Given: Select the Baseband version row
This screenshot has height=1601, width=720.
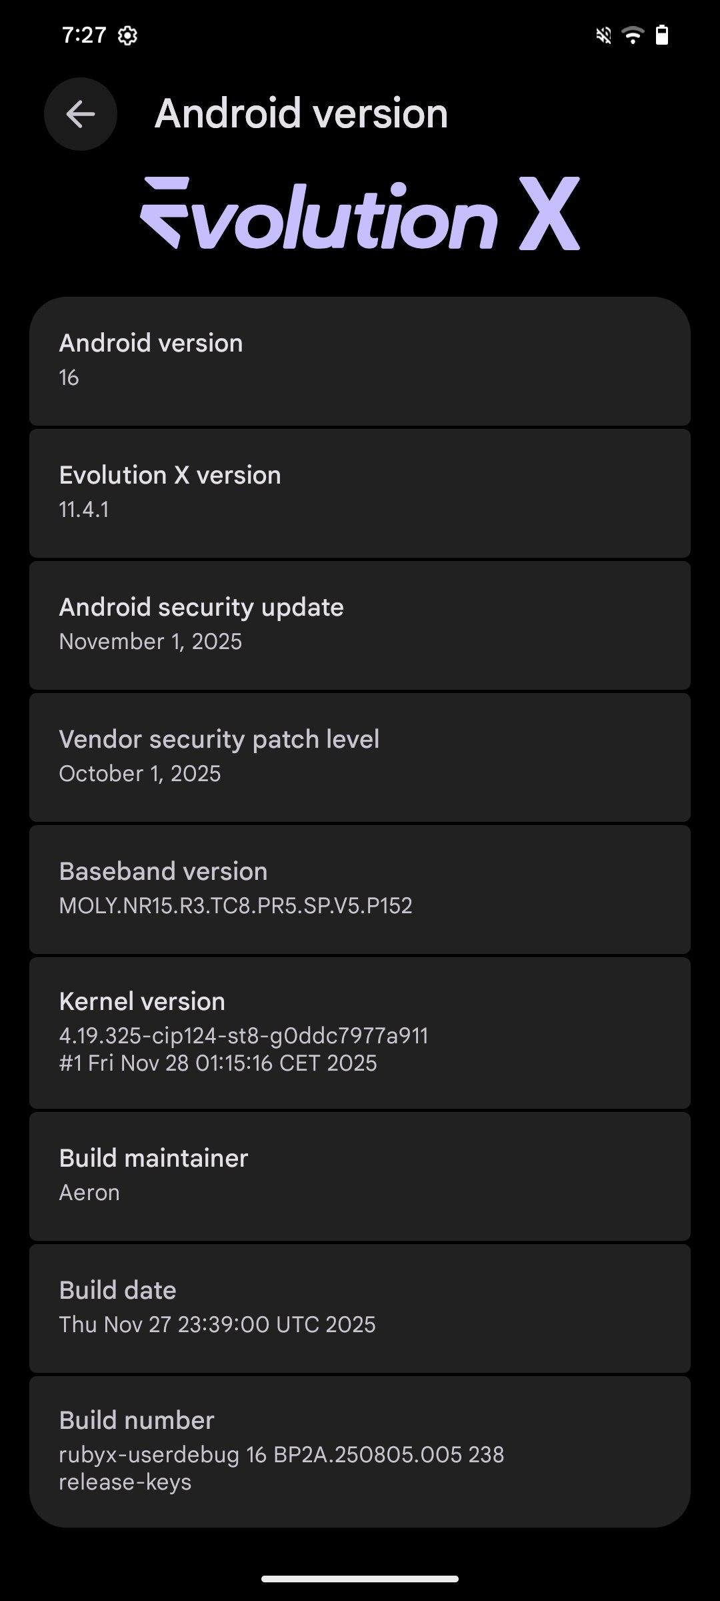Looking at the screenshot, I should coord(360,889).
